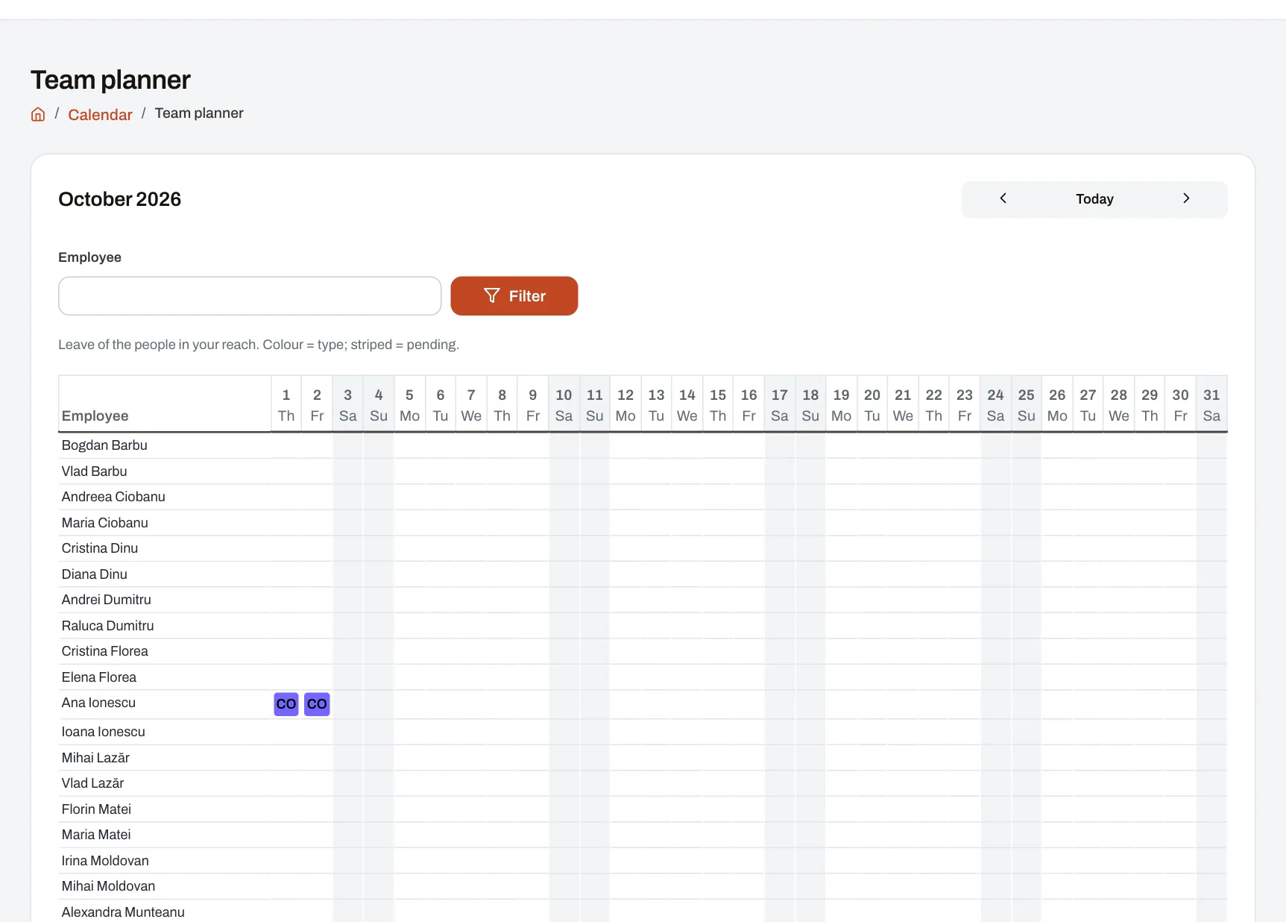Screen dimensions: 1286x922
Task: Select employee Cristina Florea
Action: (104, 651)
